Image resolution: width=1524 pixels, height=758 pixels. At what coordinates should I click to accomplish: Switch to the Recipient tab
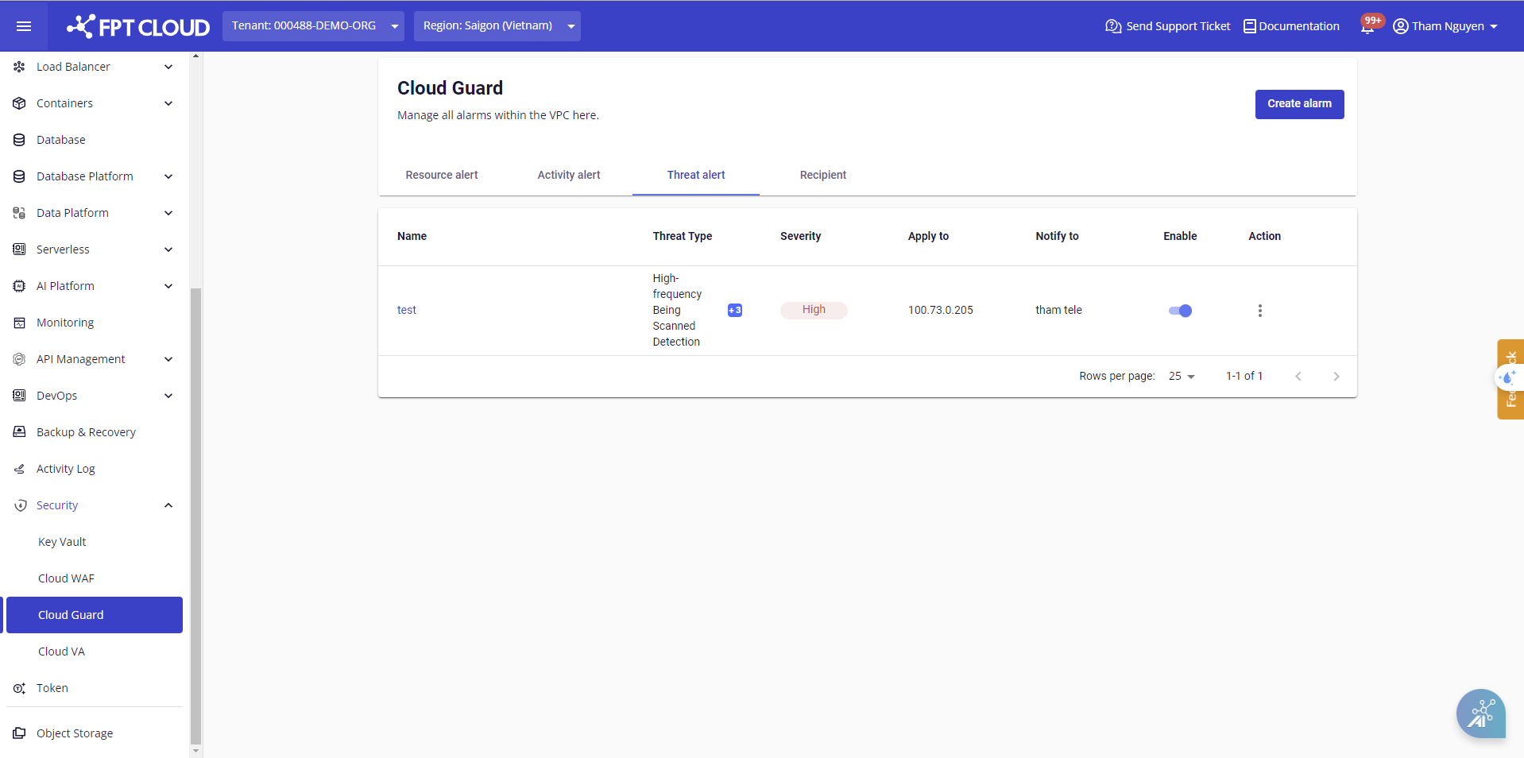(x=822, y=175)
